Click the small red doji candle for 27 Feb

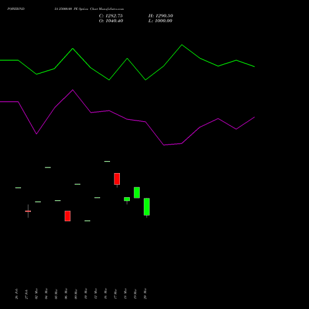[28, 211]
